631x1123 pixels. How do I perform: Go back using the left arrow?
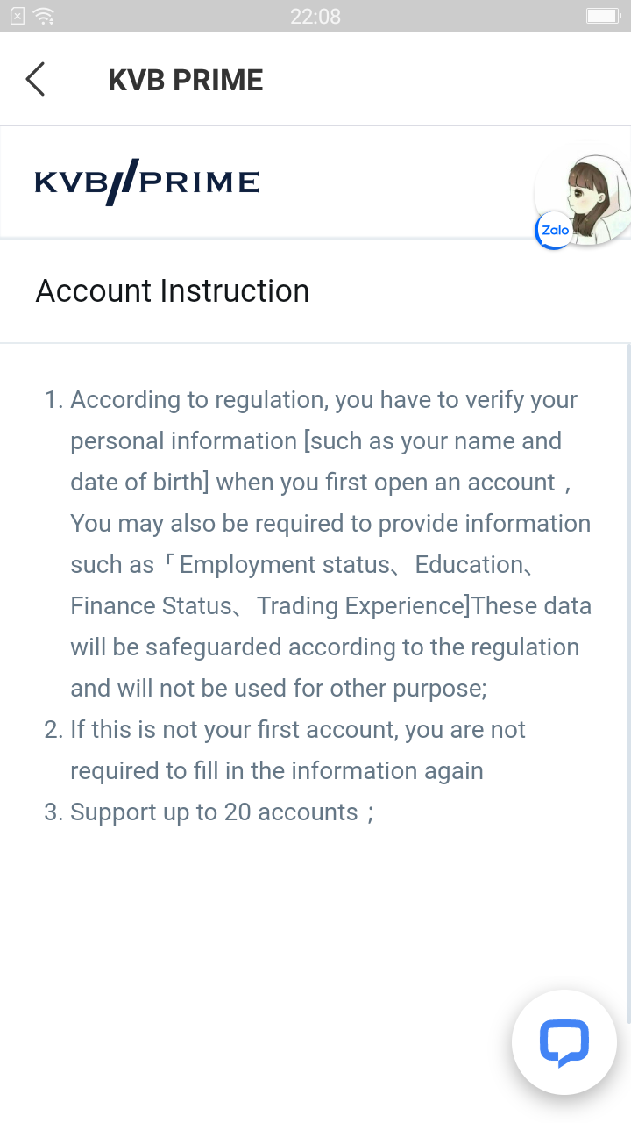pos(35,79)
